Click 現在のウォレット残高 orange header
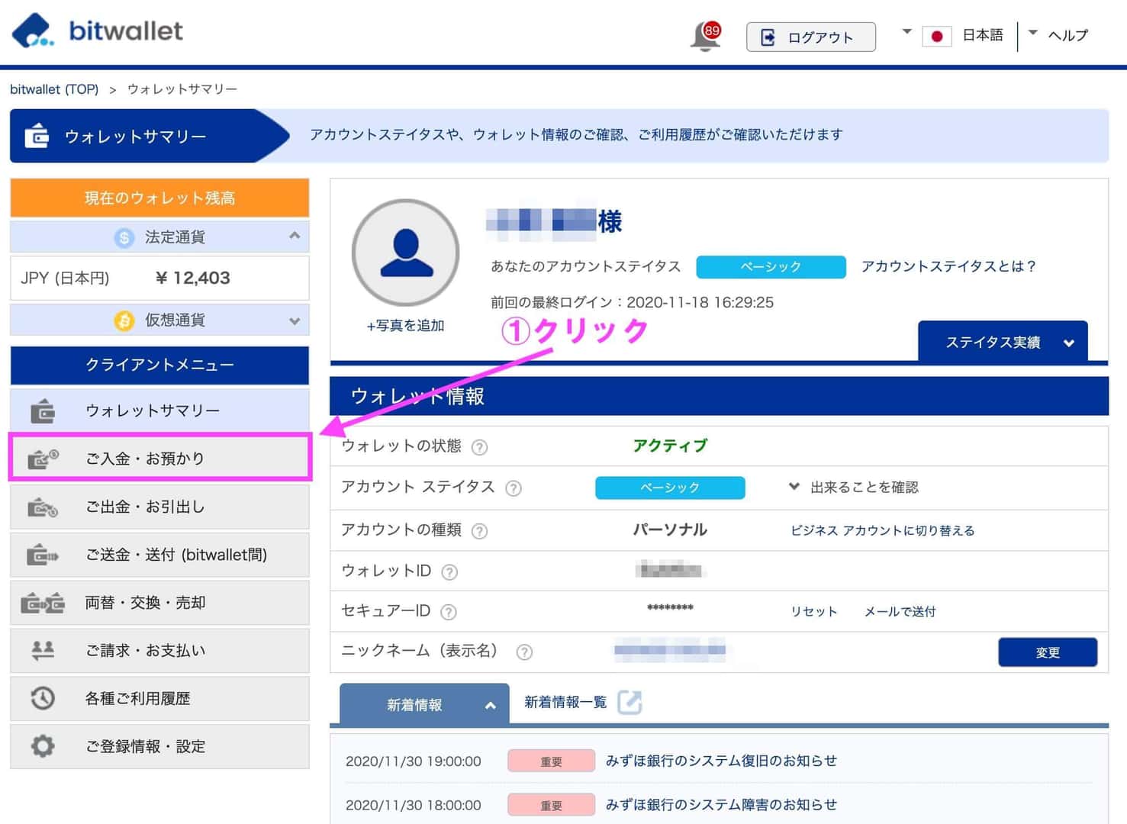This screenshot has height=824, width=1127. (159, 198)
